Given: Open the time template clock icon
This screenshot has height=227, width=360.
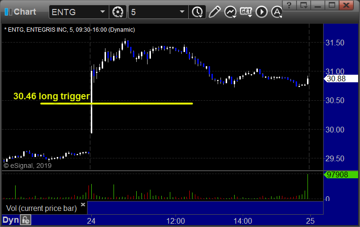Looking at the screenshot, I should coord(197,12).
